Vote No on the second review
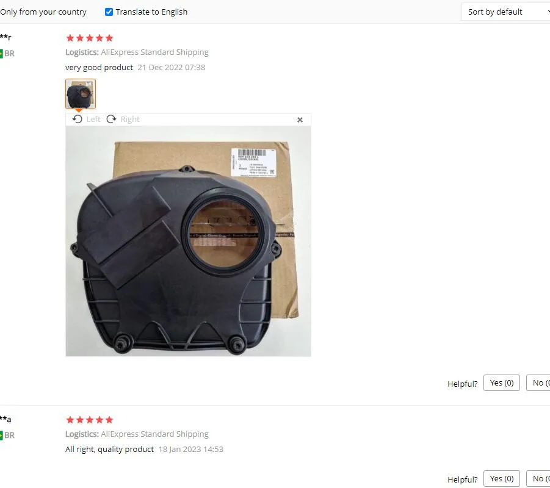 [538, 478]
